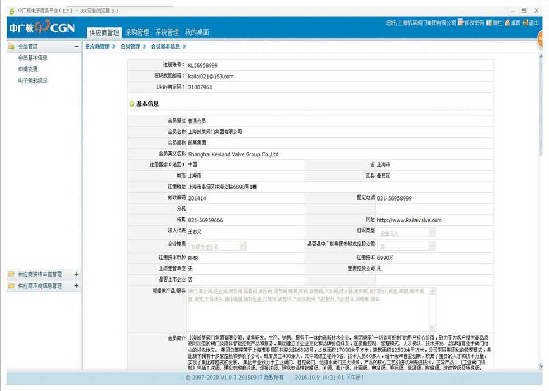Click the 修改密码 (change password) icon
Viewport: 549px width, 391px height.
click(461, 22)
